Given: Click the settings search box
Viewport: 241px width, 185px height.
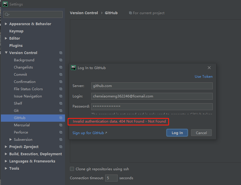Looking at the screenshot, I should [33, 14].
